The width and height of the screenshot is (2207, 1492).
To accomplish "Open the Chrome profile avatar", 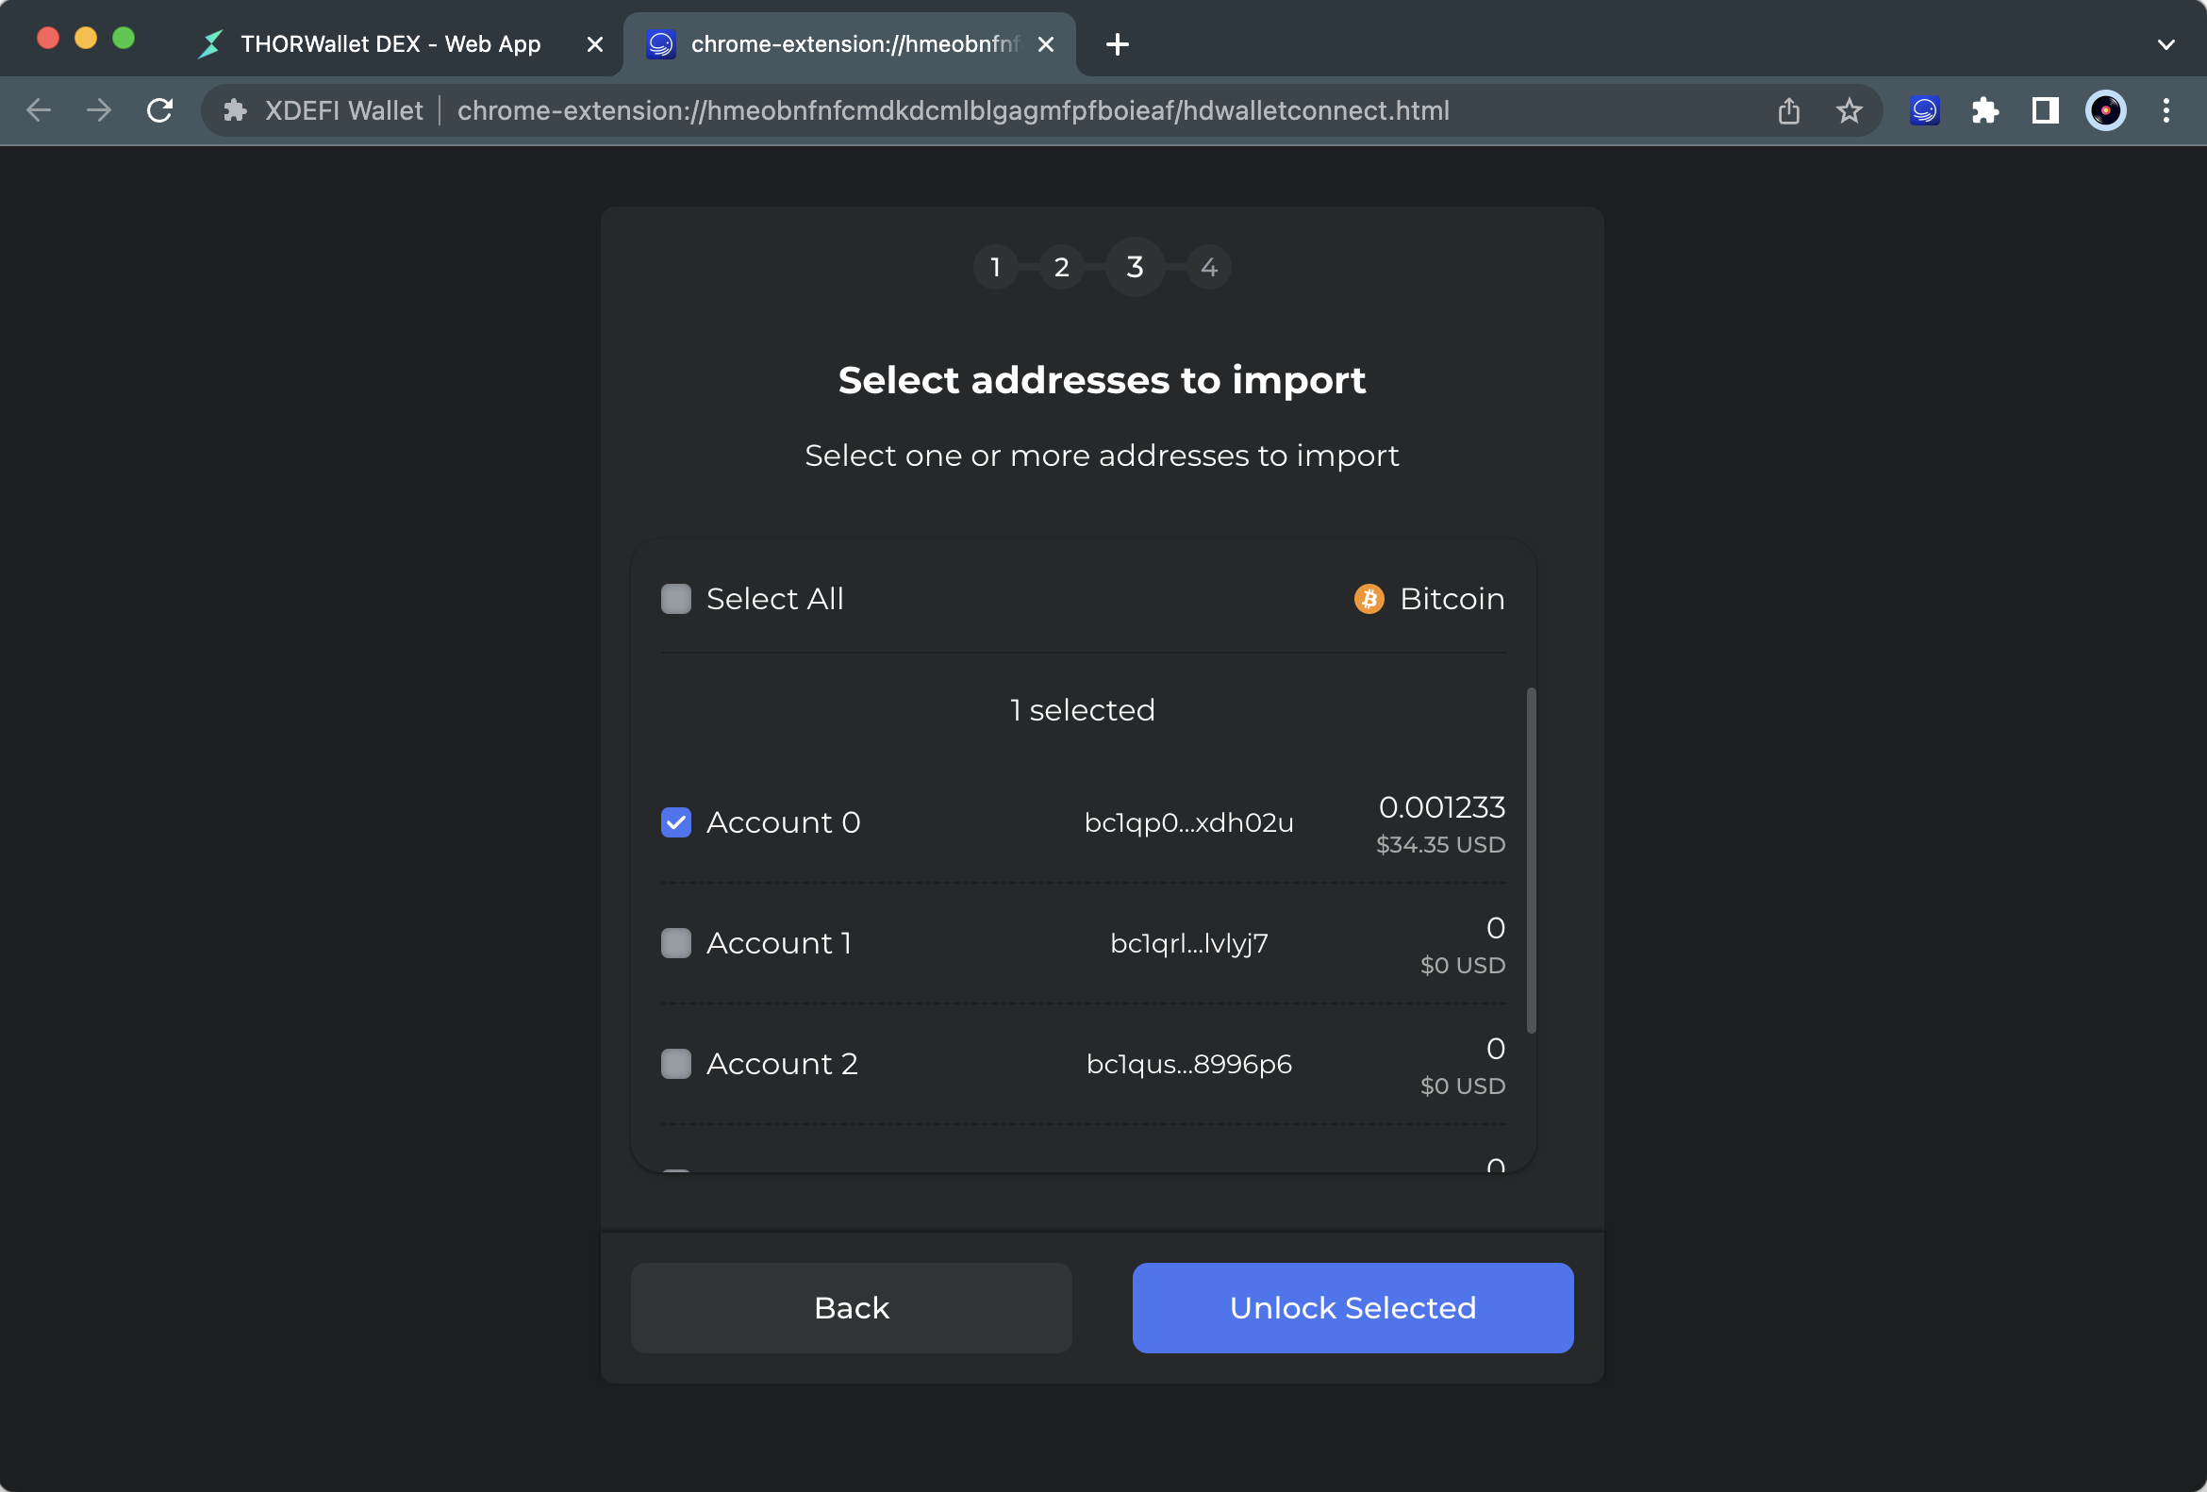I will point(2104,111).
